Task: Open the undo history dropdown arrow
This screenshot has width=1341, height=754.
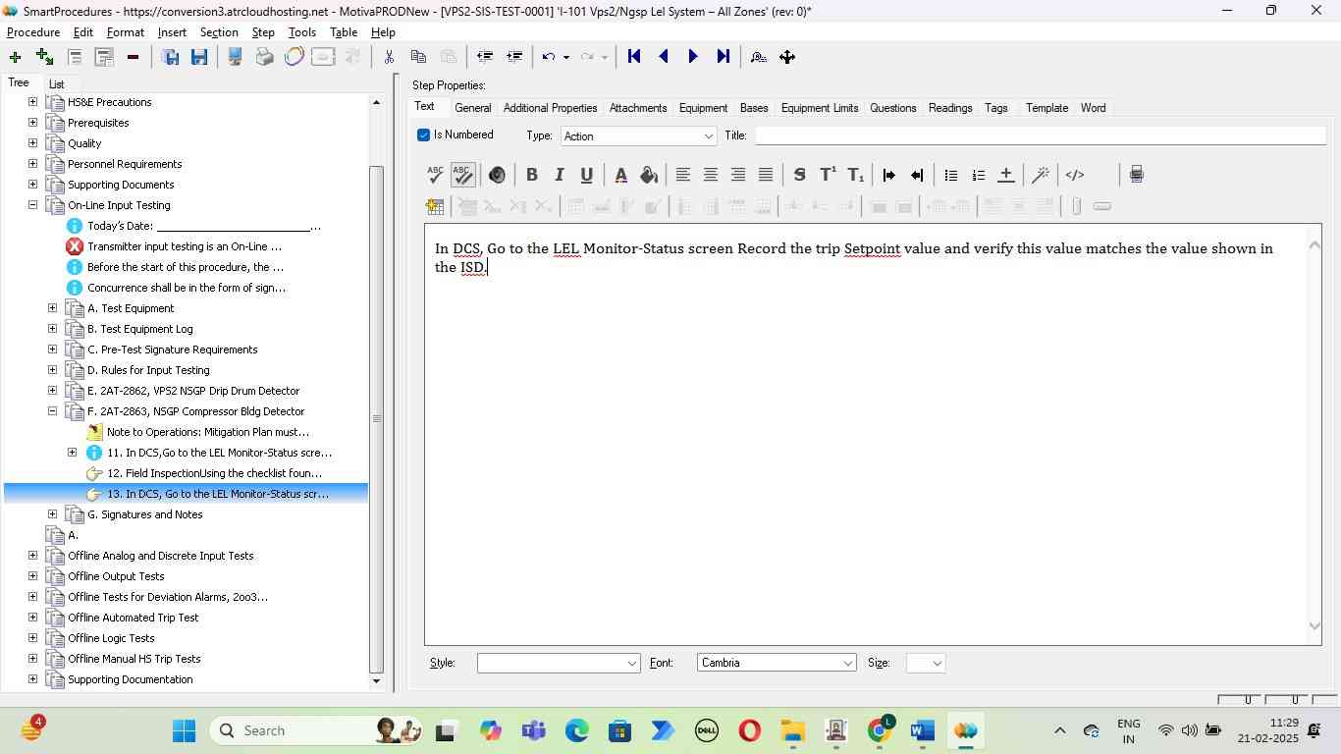Action: [x=565, y=57]
